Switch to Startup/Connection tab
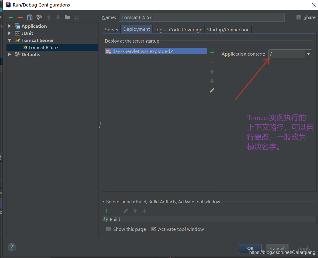 point(228,30)
